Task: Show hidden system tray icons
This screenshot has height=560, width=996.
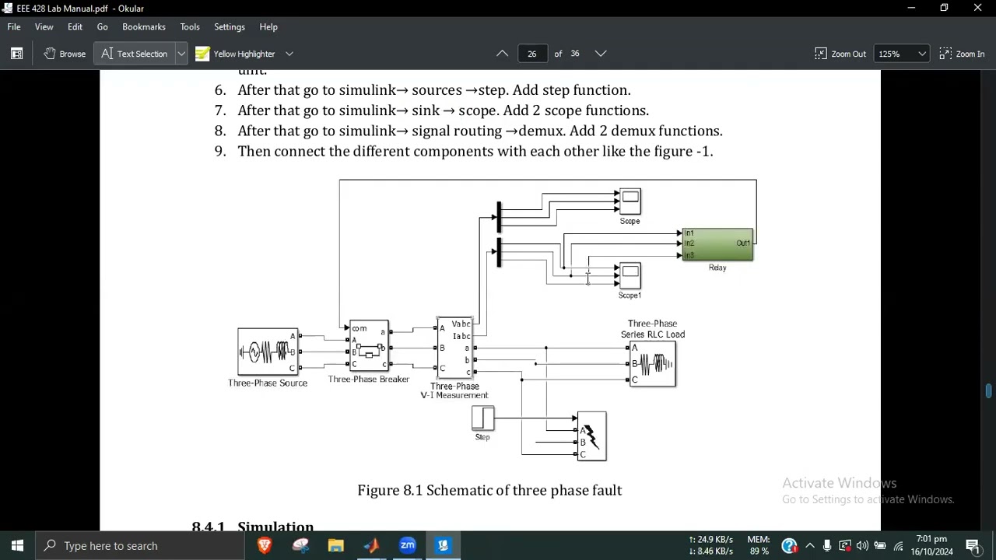Action: 810,546
